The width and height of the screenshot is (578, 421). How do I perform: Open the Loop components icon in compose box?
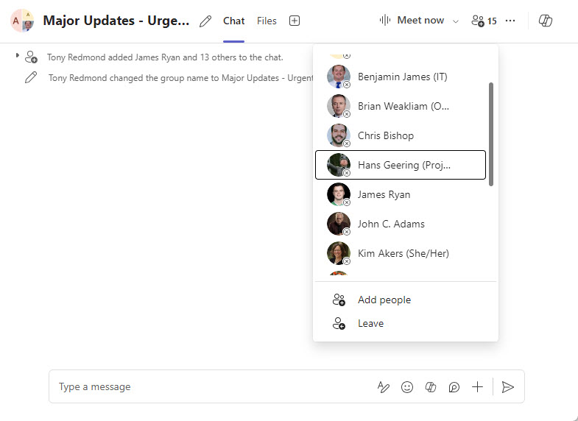tap(454, 387)
